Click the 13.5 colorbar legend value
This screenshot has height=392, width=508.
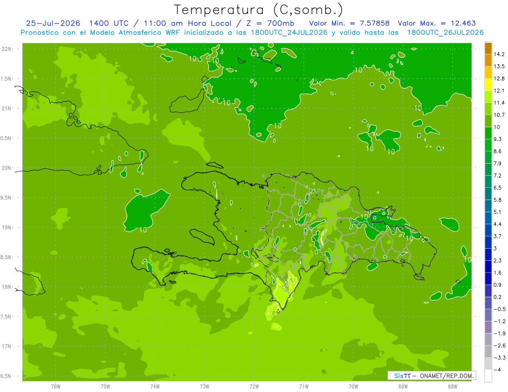(x=500, y=66)
